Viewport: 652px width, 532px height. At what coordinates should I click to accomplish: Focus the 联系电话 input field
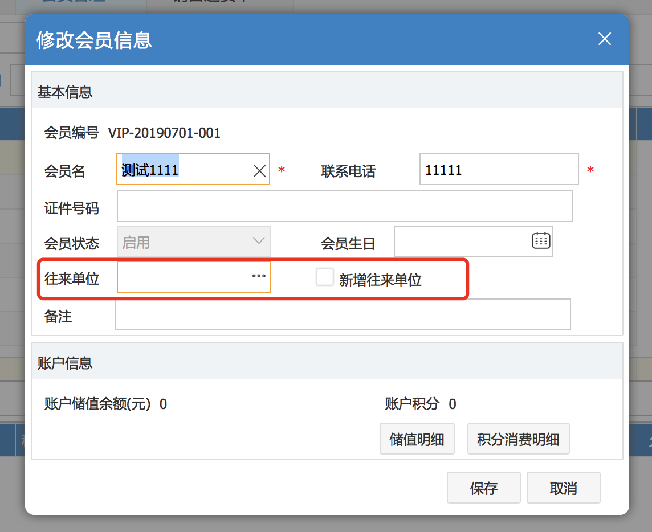tap(499, 169)
